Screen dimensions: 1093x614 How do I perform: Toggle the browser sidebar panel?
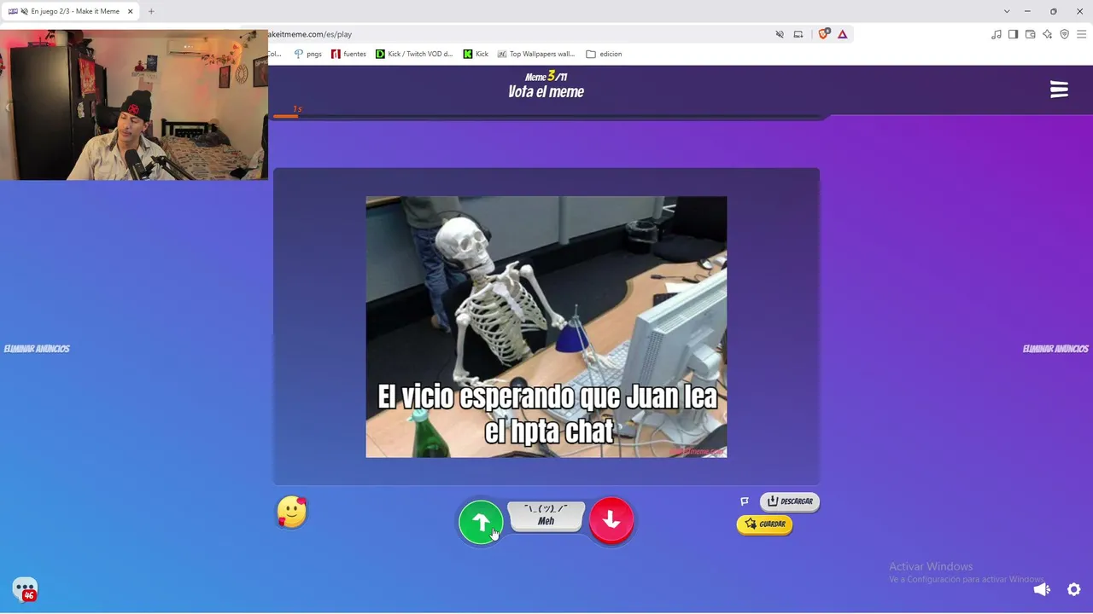coord(1014,34)
